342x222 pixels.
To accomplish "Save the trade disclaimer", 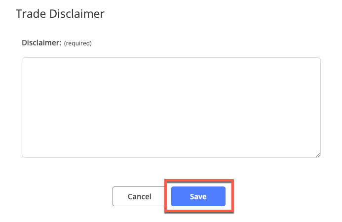I will pos(198,196).
